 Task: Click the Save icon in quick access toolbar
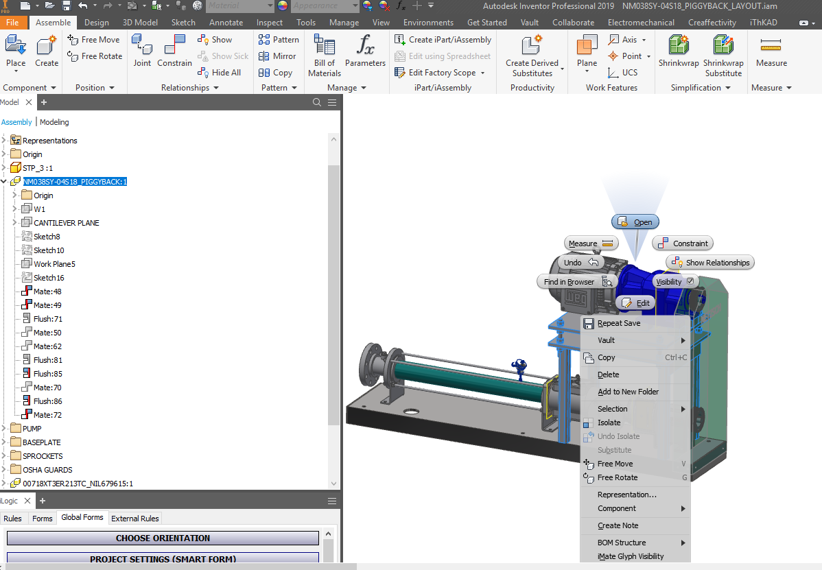67,5
